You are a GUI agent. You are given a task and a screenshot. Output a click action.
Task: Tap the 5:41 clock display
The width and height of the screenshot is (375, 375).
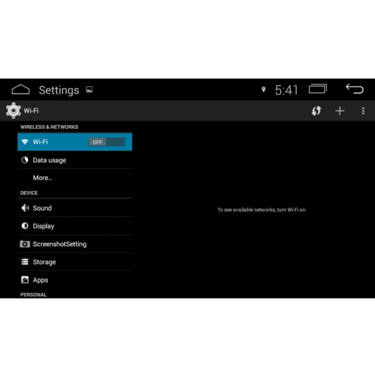pyautogui.click(x=286, y=90)
